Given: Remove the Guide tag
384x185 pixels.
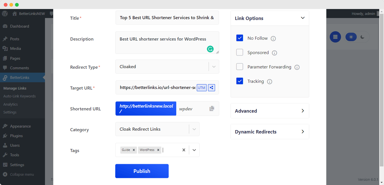Looking at the screenshot, I should pos(134,150).
